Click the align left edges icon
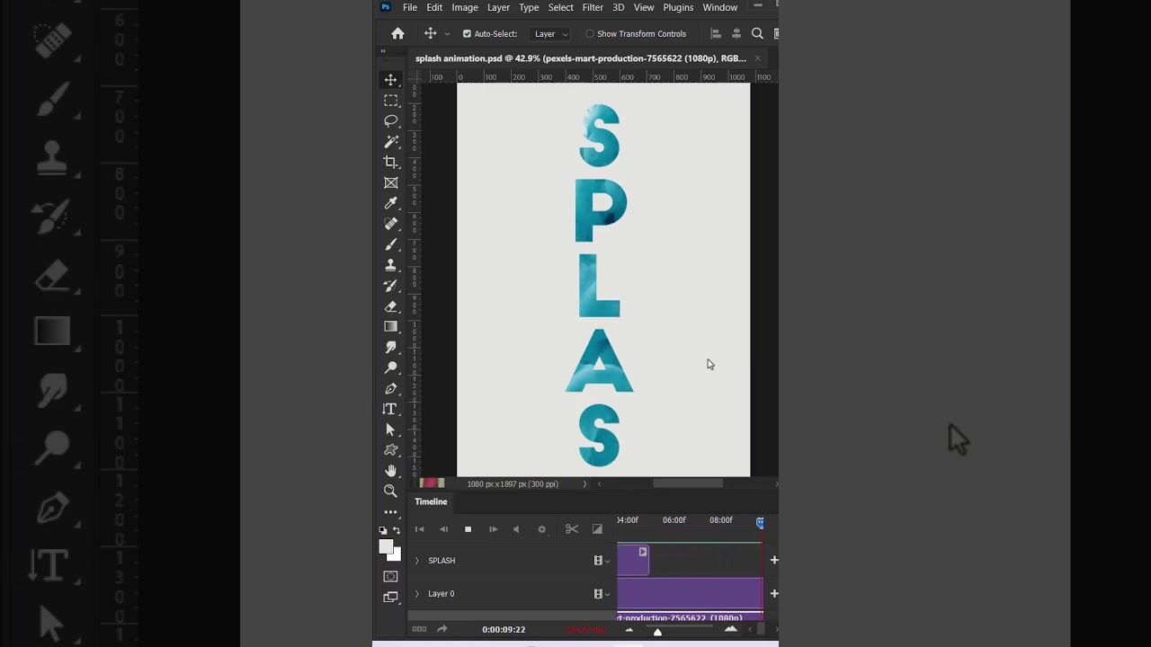 716,33
